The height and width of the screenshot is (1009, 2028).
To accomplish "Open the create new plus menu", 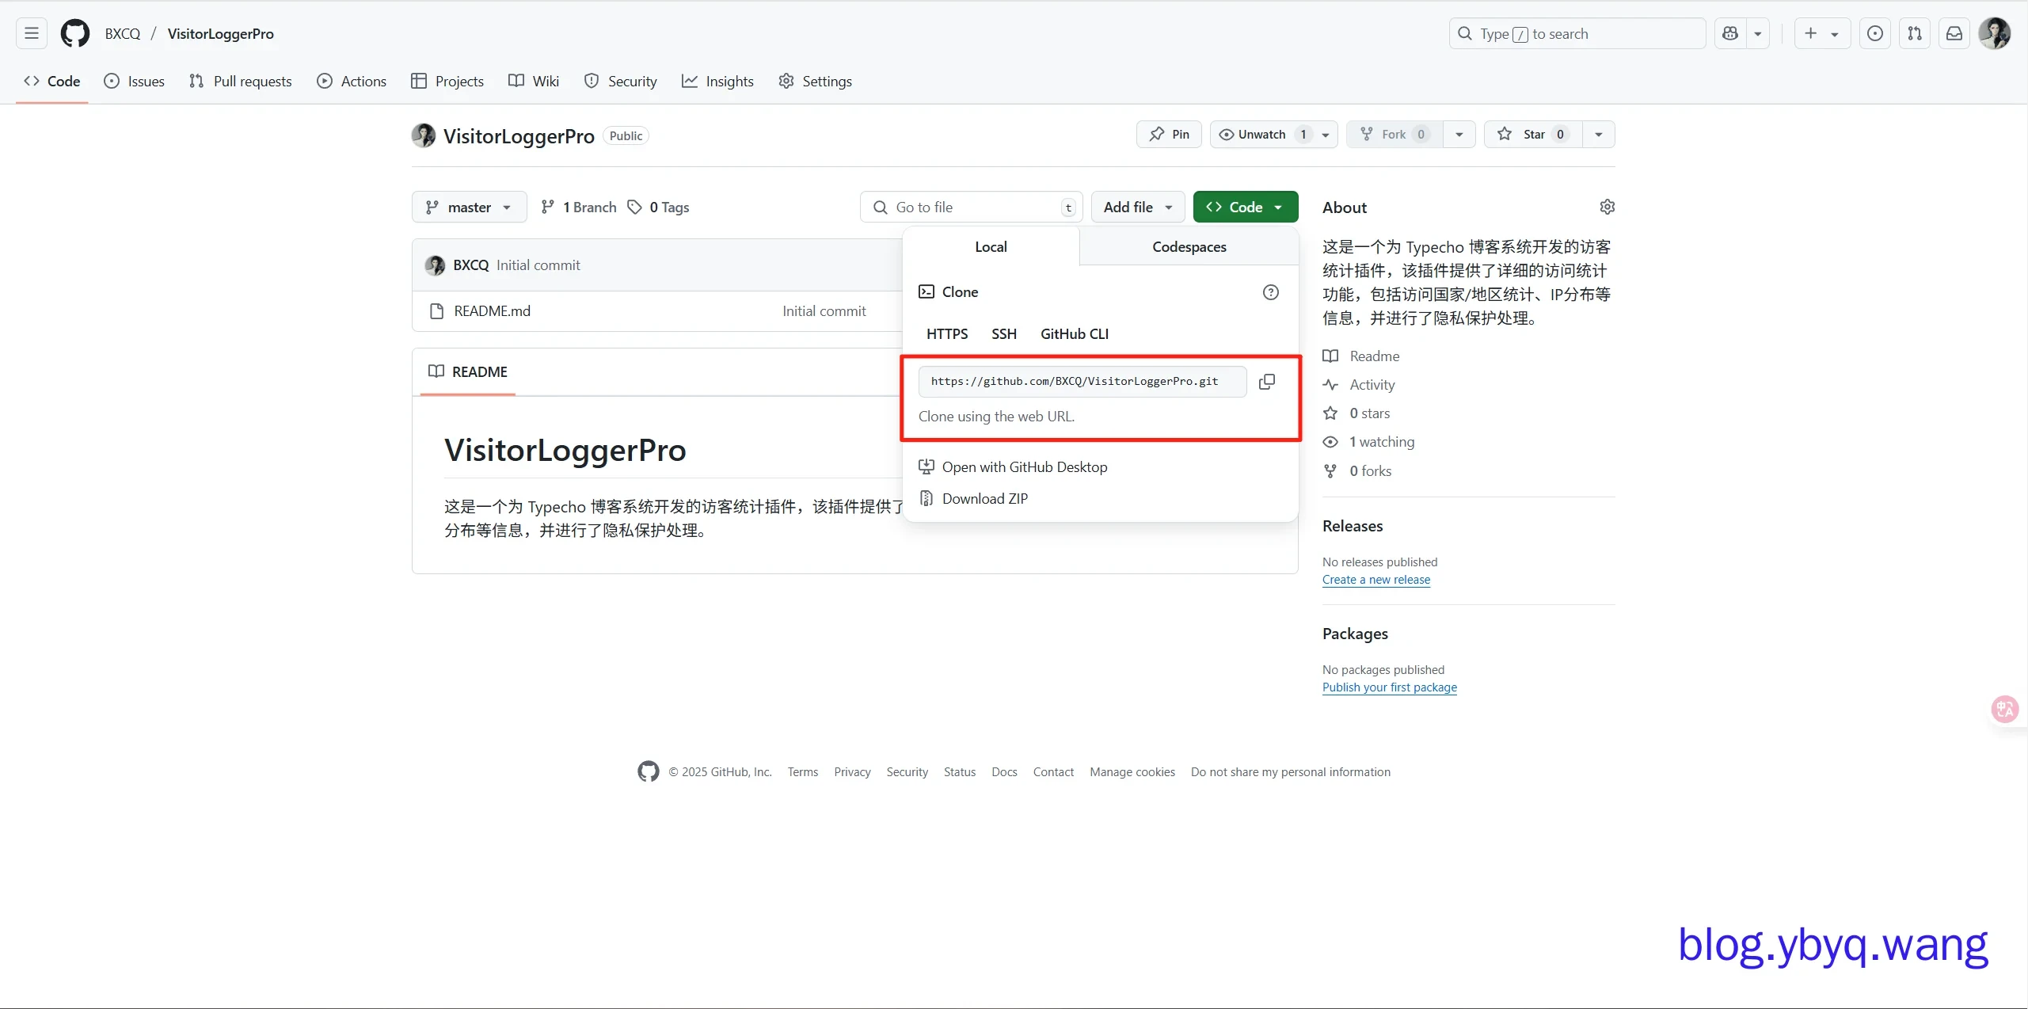I will 1821,33.
